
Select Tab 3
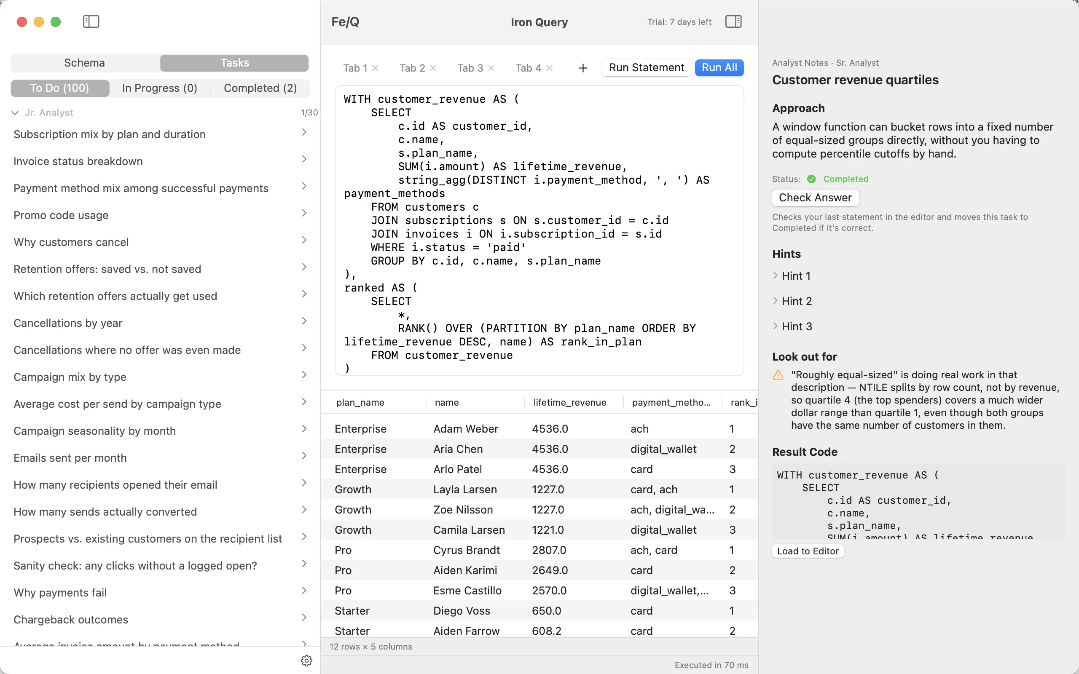[470, 68]
